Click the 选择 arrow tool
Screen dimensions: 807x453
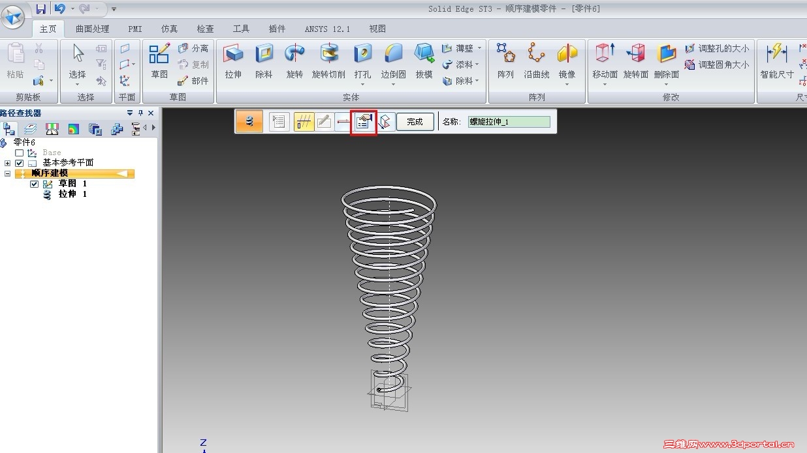[78, 61]
